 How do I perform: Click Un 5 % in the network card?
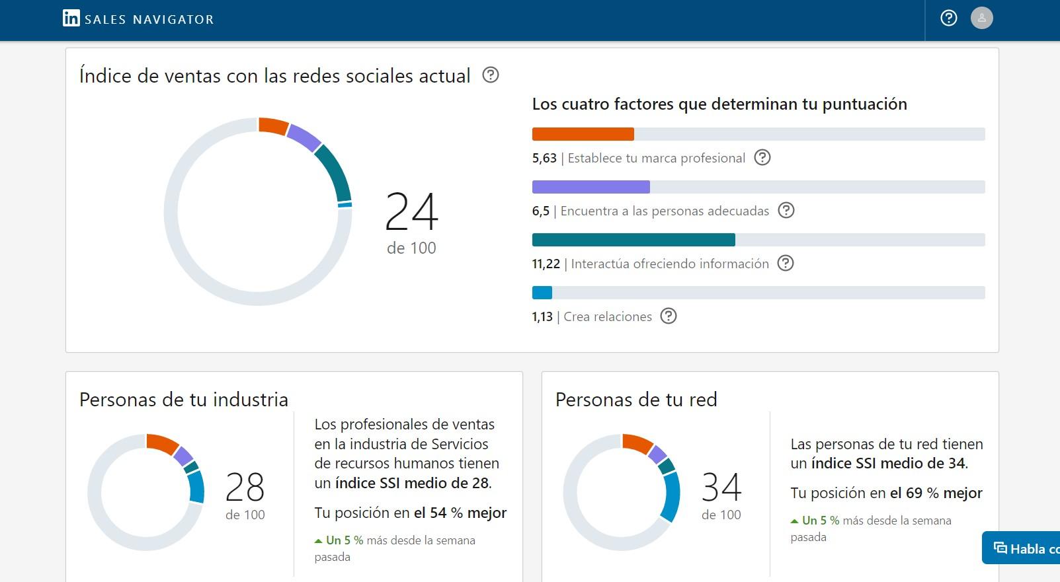(821, 521)
